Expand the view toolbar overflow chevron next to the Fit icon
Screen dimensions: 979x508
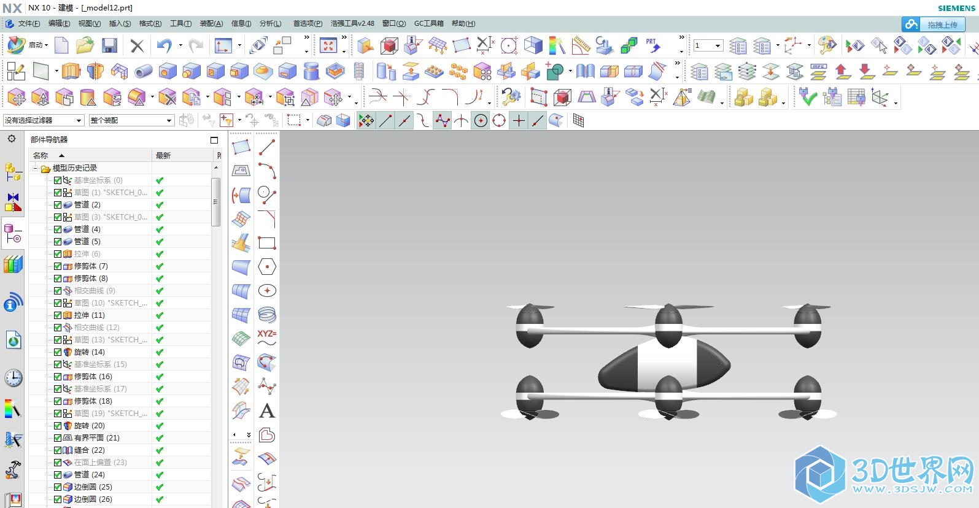click(344, 38)
